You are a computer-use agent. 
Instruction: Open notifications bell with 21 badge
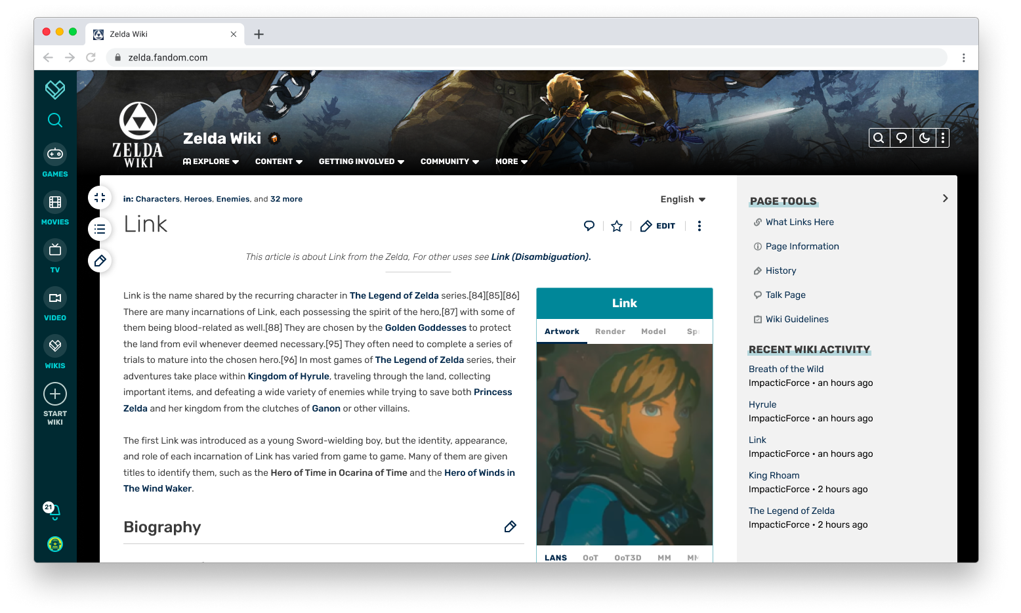point(52,511)
